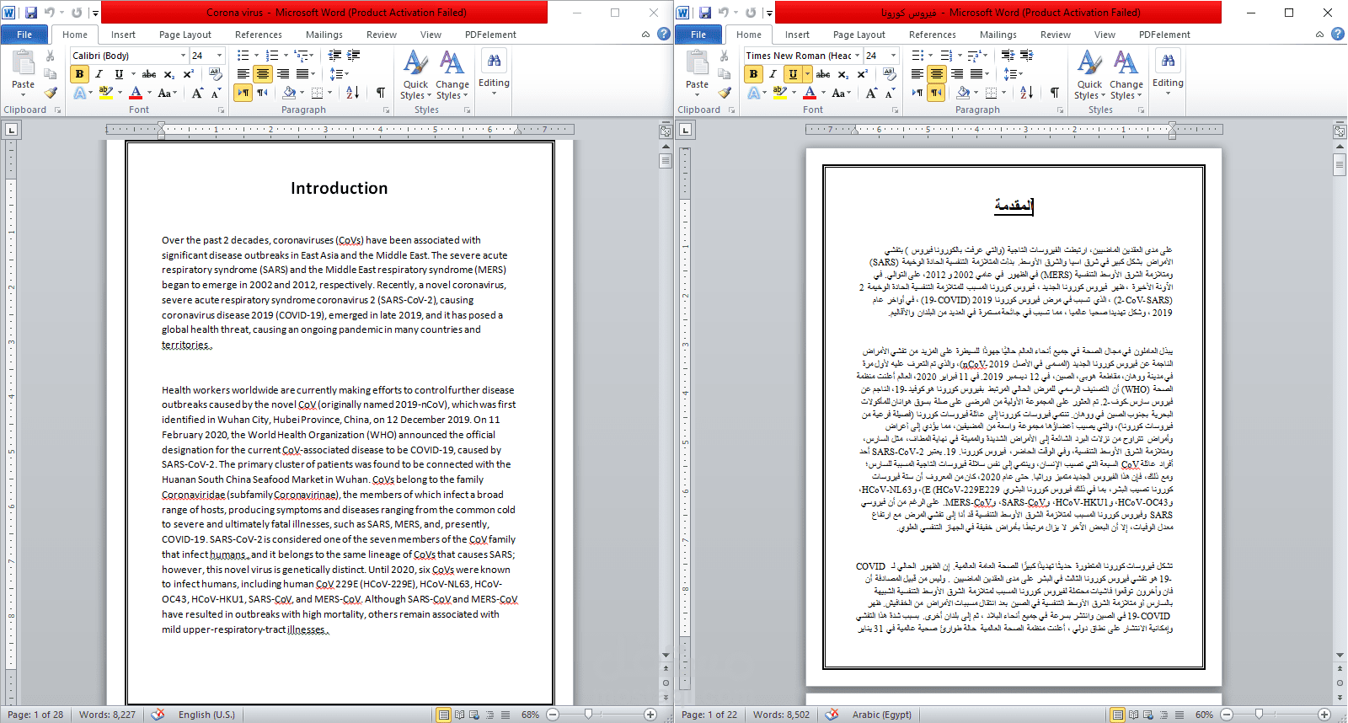Apply Subscript in the left Word window

169,74
